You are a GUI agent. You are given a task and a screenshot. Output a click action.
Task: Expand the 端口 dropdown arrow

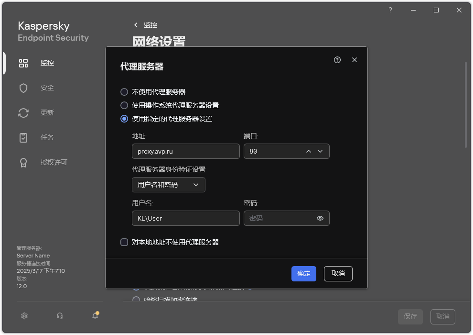(x=321, y=151)
